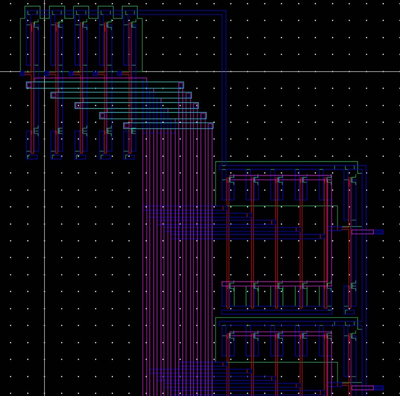Select the second blue pin square from the left

47,74
